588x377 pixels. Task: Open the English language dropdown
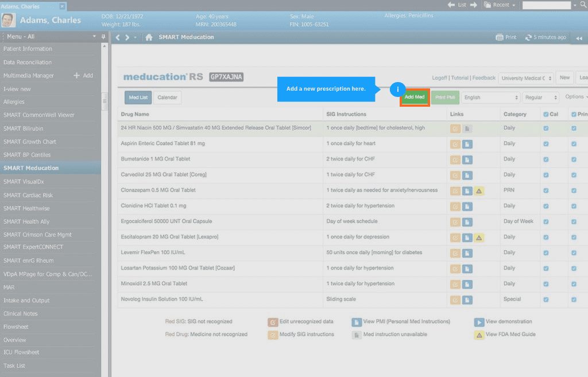(x=490, y=98)
